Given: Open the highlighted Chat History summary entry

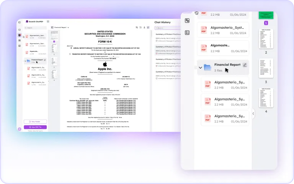Looking at the screenshot, I should tap(168, 50).
